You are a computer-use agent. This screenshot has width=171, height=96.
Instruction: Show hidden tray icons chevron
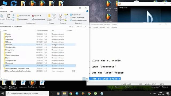tap(151, 94)
